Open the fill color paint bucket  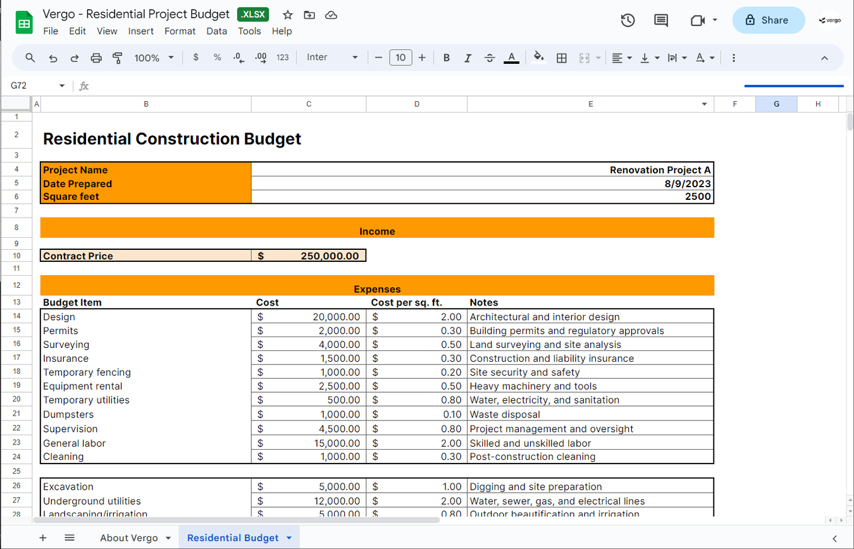pyautogui.click(x=538, y=58)
